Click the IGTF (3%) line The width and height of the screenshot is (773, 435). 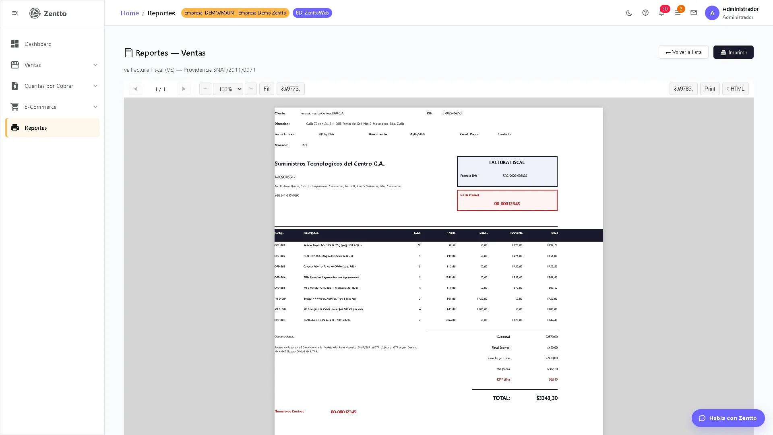coord(503,379)
